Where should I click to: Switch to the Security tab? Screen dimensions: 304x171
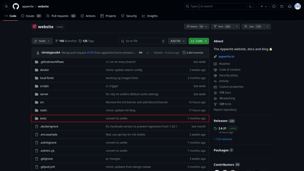(x=129, y=16)
